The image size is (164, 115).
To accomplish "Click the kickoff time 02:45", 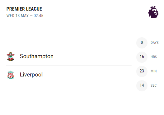I will pyautogui.click(x=38, y=16).
